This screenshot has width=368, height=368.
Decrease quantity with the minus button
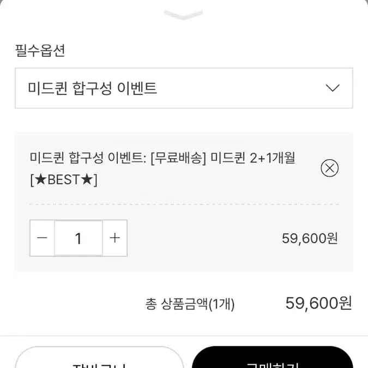42,238
